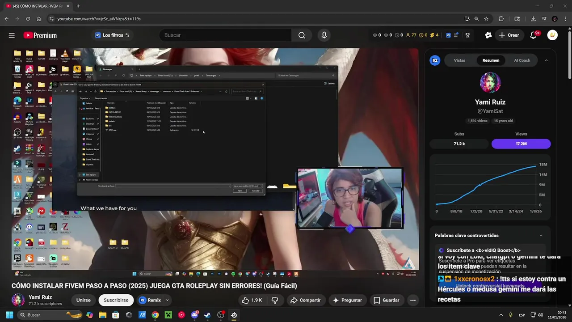This screenshot has height=322, width=572.
Task: Open more actions ellipsis under the video
Action: coord(413,300)
